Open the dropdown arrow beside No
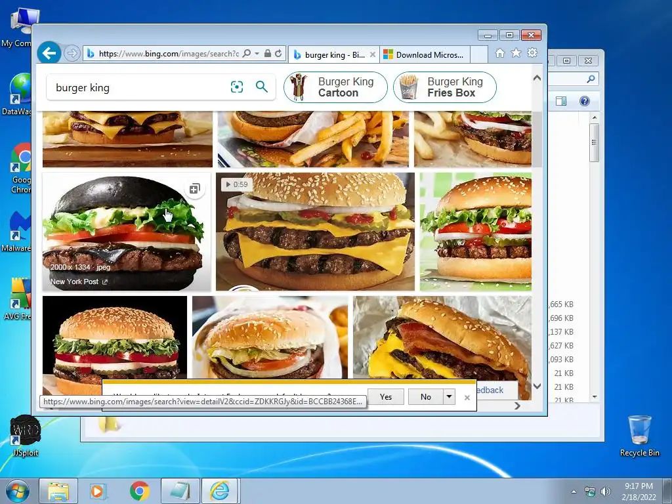Screen dimensions: 672x504 449,397
